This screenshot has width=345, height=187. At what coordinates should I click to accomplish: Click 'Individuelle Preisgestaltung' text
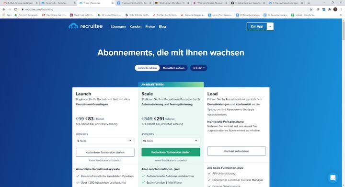tap(225, 122)
